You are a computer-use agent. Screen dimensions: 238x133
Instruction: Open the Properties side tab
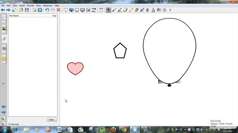click(x=4, y=48)
